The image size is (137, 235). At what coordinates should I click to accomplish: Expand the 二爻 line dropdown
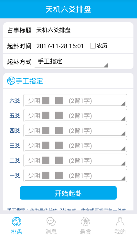click(75, 161)
